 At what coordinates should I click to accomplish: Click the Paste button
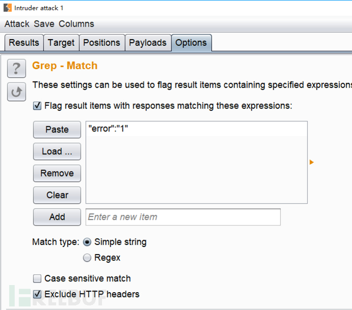click(x=57, y=129)
